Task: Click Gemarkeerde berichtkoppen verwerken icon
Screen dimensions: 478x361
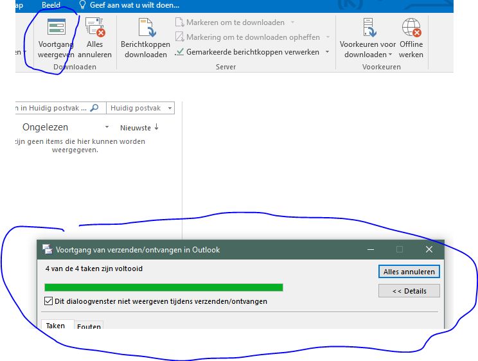Action: click(x=180, y=52)
